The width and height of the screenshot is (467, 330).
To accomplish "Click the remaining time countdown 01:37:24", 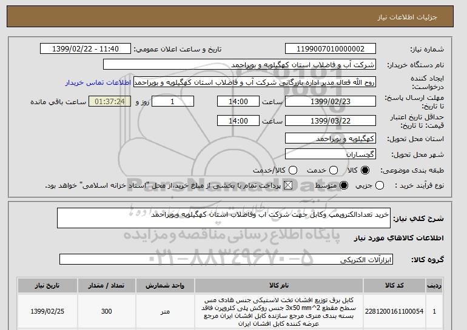I will [110, 101].
